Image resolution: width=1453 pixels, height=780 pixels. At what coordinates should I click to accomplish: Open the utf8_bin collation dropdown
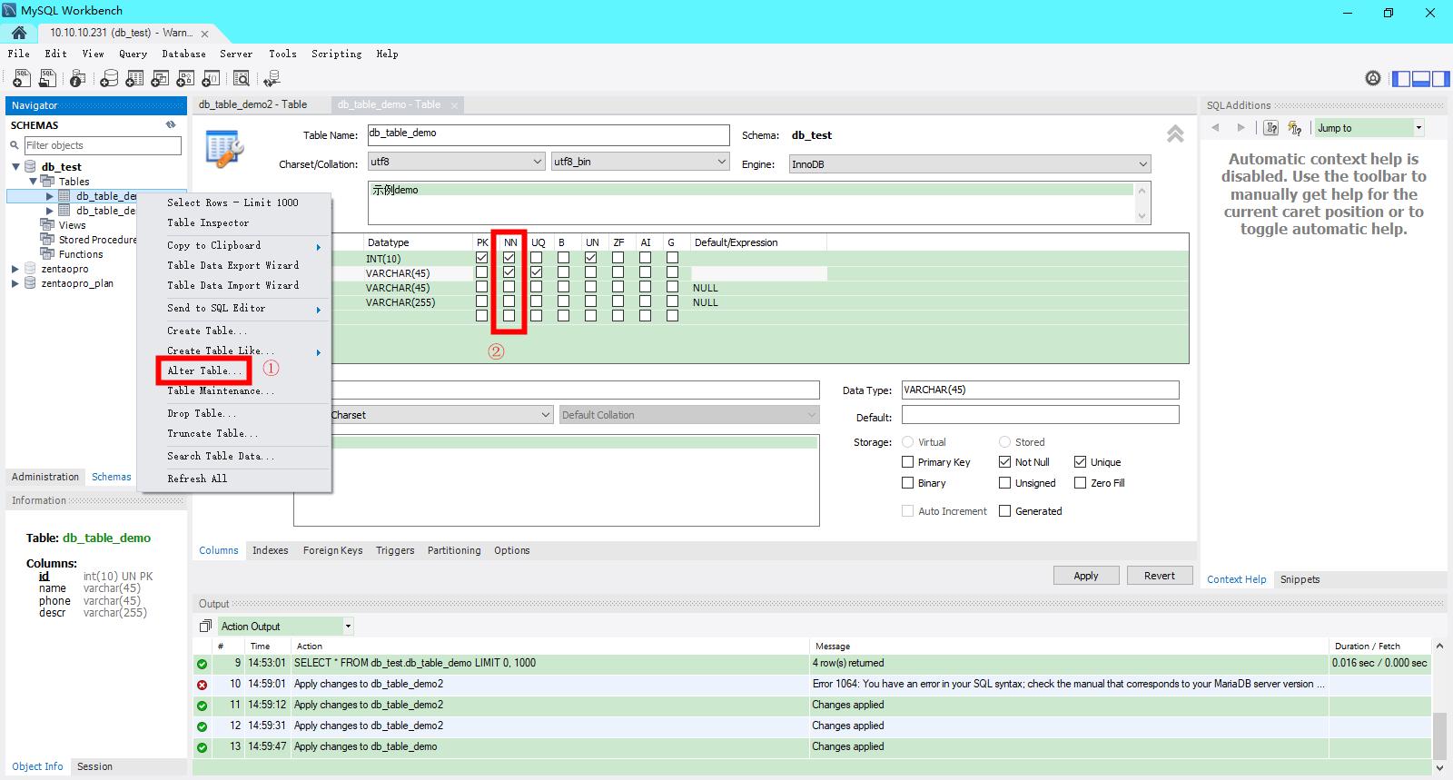pos(640,162)
